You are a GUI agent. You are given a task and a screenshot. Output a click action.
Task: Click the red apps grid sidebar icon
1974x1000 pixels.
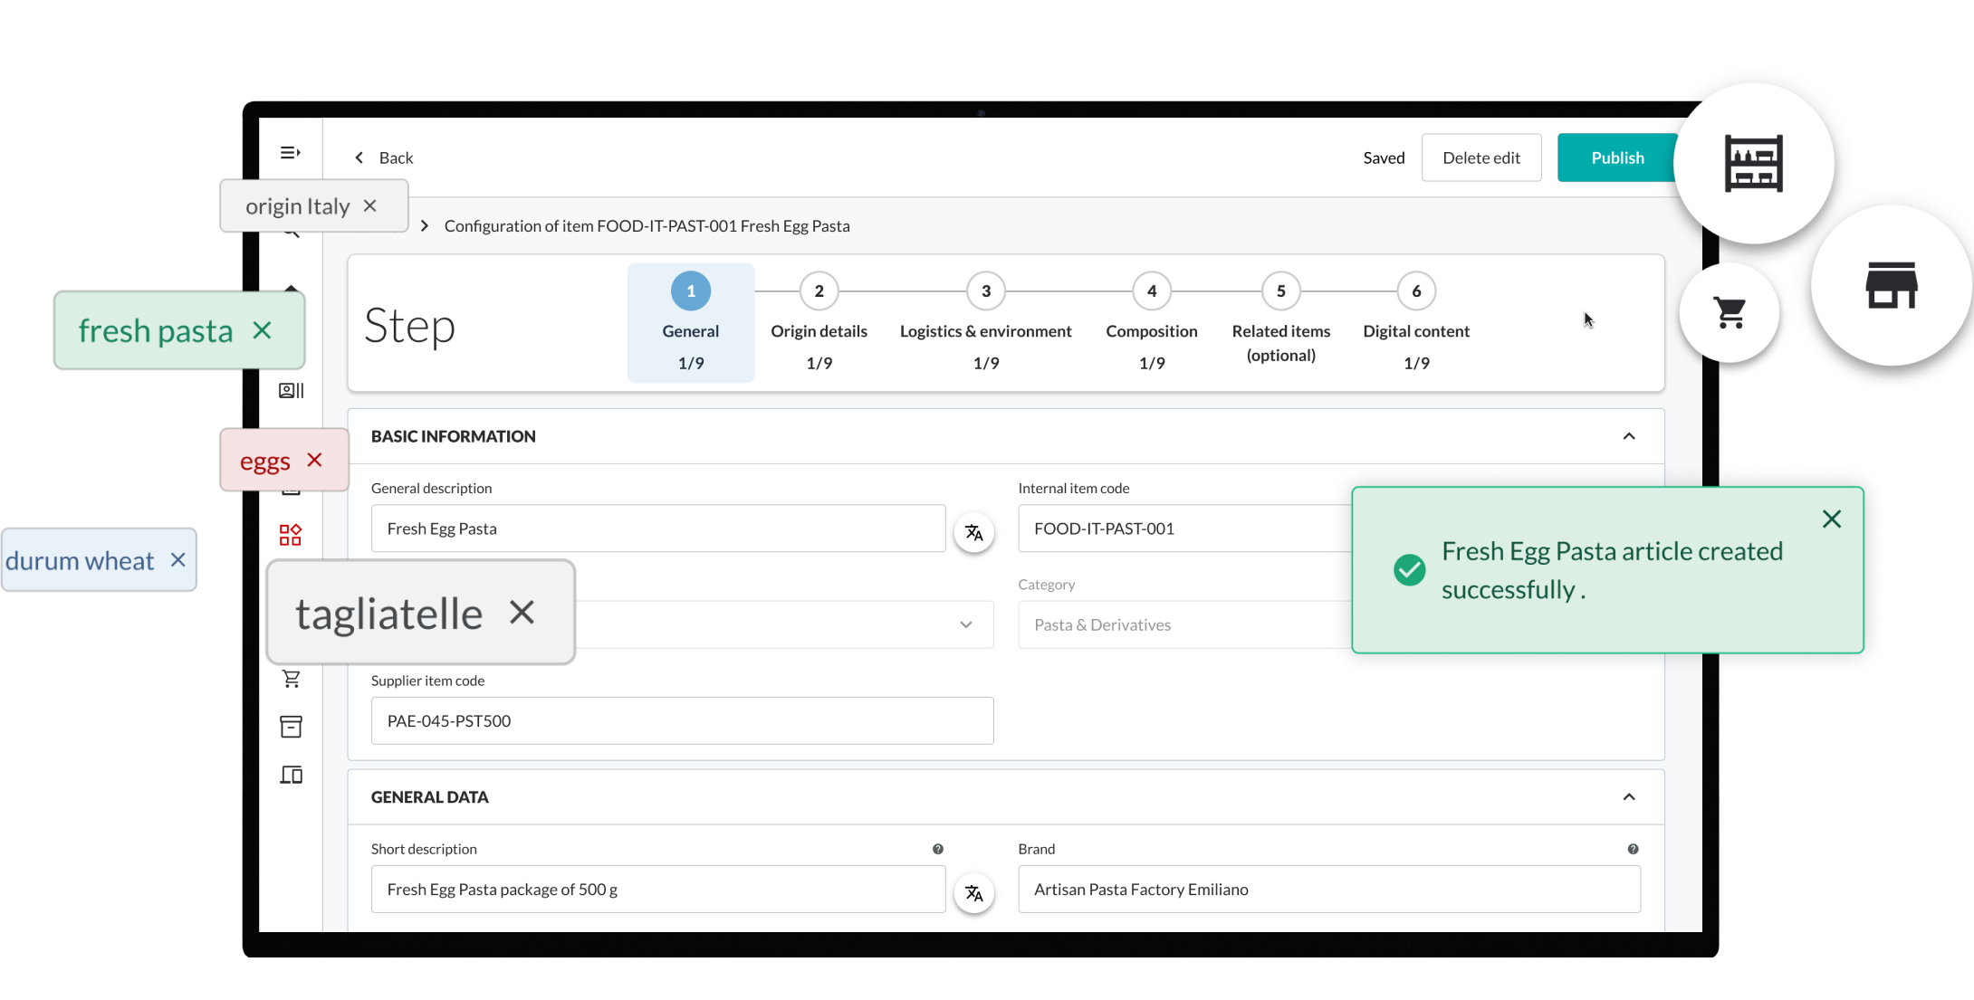pyautogui.click(x=290, y=535)
